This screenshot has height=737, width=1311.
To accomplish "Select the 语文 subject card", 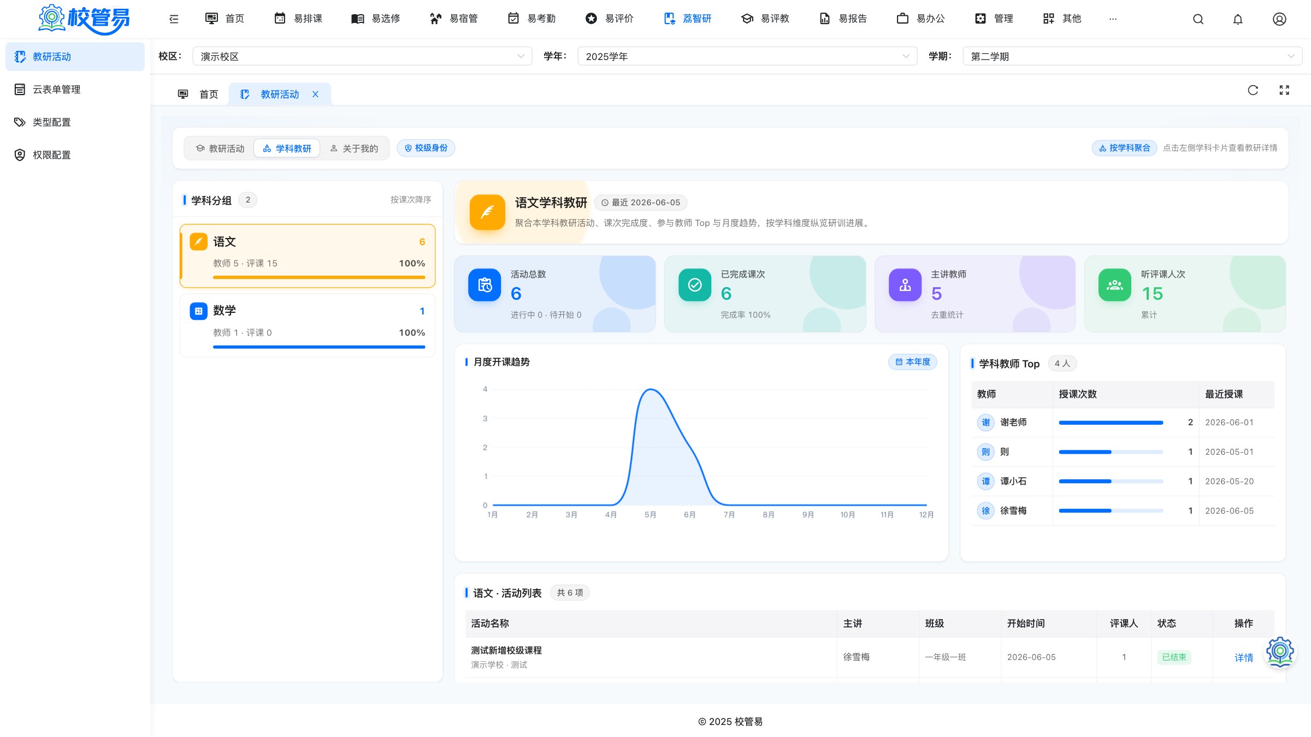I will click(308, 255).
